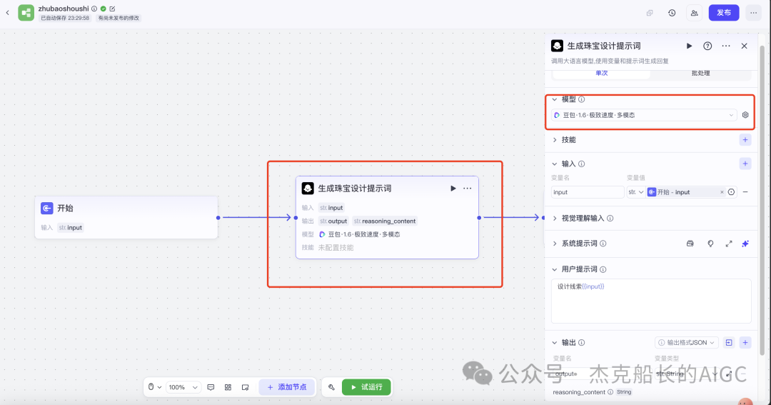Open the more options menu beside 发布

(753, 13)
